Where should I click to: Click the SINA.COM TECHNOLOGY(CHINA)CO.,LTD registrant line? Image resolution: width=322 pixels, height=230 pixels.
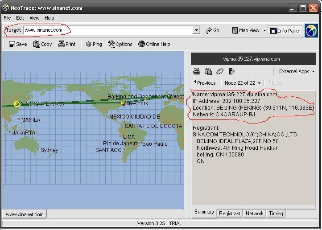[x=245, y=134]
